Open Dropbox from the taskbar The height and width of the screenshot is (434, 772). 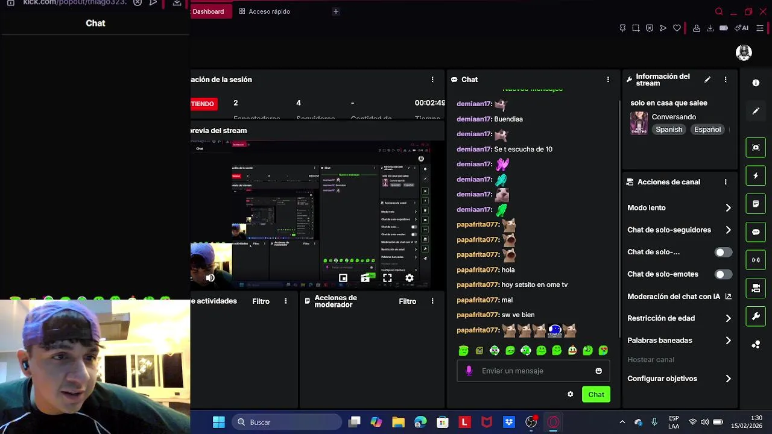click(509, 422)
